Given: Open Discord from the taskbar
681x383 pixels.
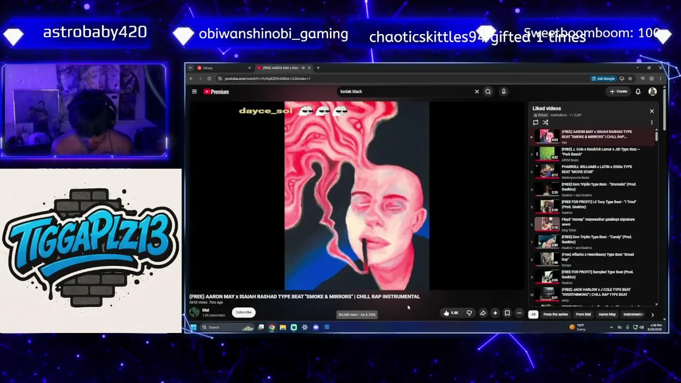Looking at the screenshot, I should 315,327.
